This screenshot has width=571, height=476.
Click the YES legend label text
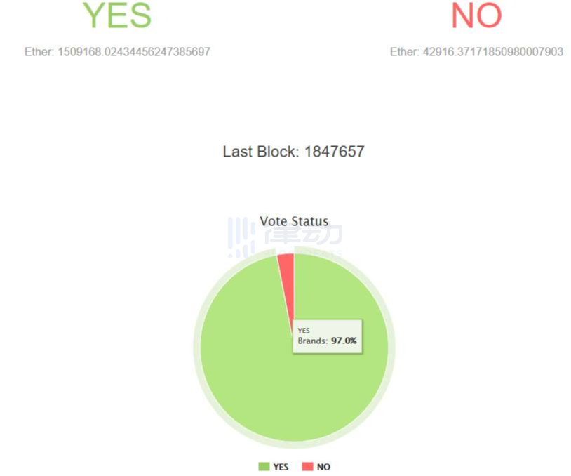281,467
